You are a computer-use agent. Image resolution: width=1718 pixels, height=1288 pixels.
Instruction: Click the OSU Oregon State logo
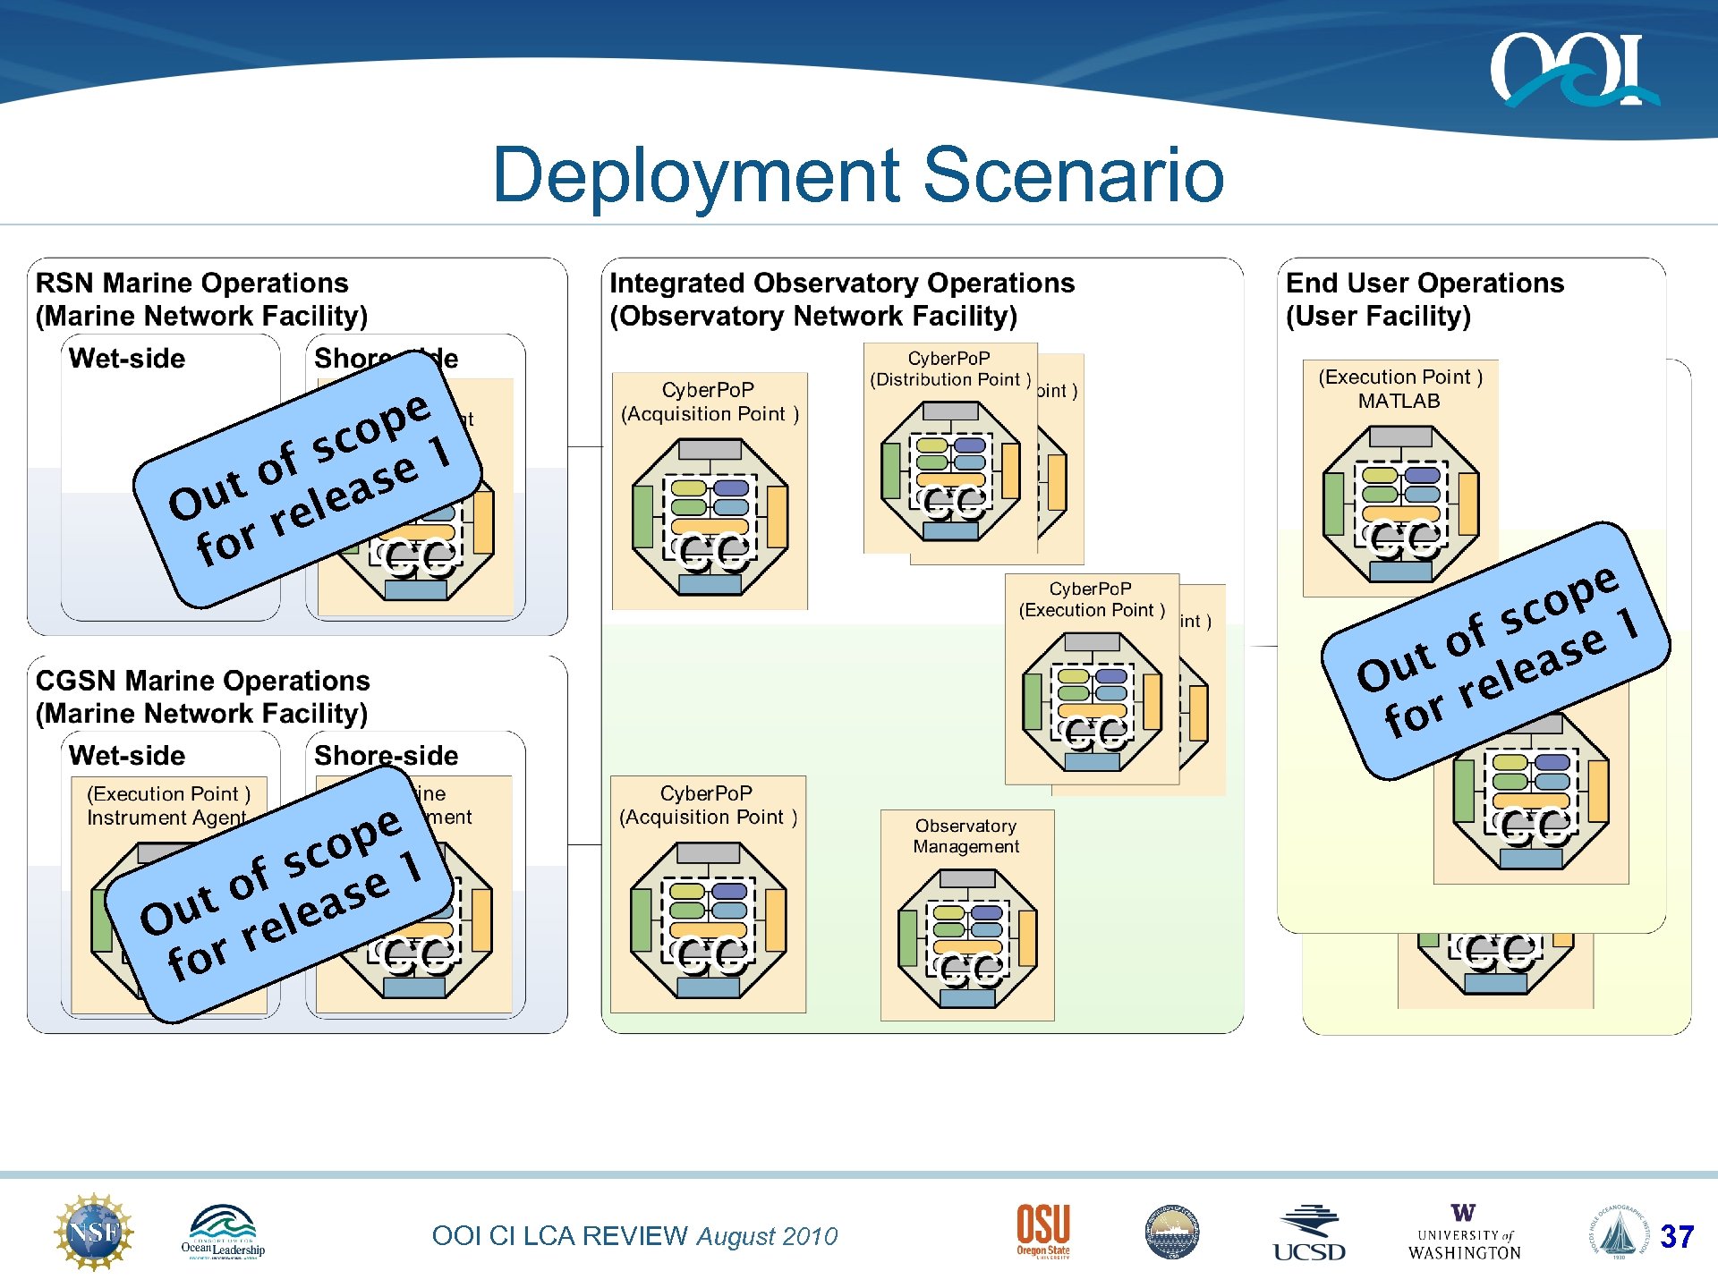(x=1042, y=1231)
